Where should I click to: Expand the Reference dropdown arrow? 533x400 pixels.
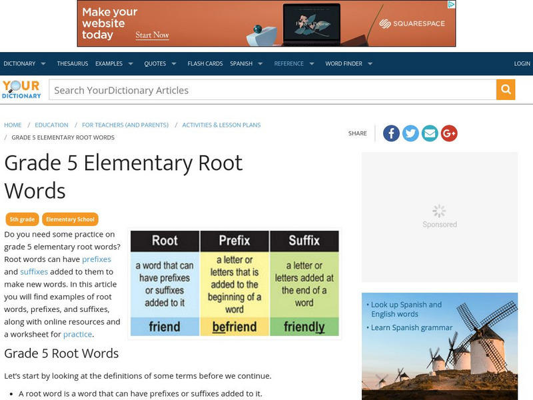click(x=312, y=63)
